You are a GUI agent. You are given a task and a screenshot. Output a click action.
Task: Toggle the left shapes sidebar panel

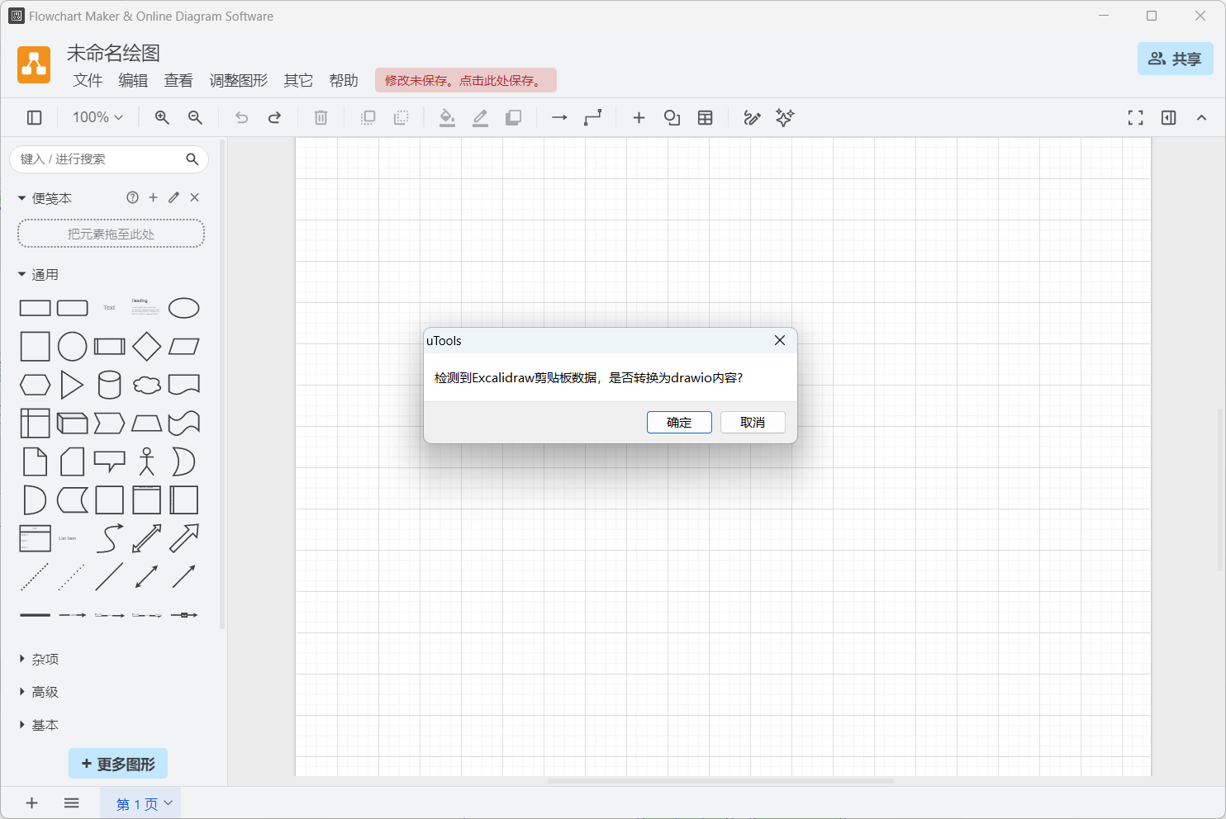(x=35, y=118)
